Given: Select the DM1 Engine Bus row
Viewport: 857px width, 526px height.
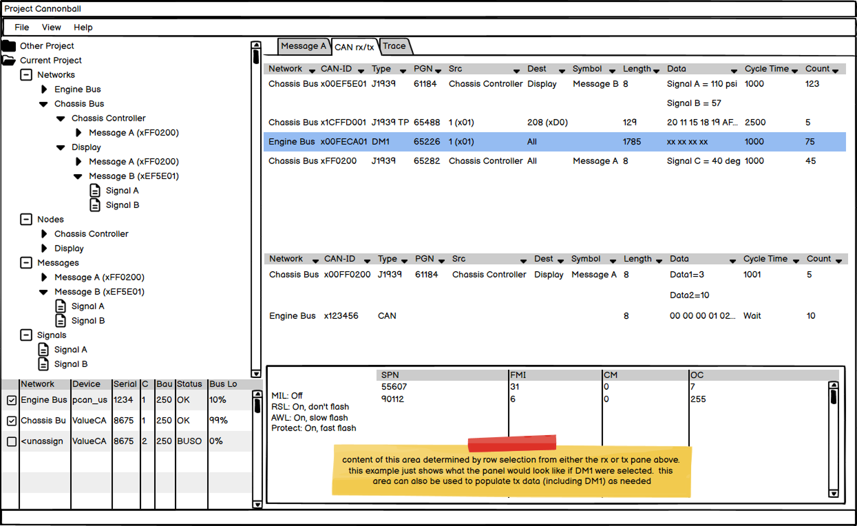Looking at the screenshot, I should [554, 142].
